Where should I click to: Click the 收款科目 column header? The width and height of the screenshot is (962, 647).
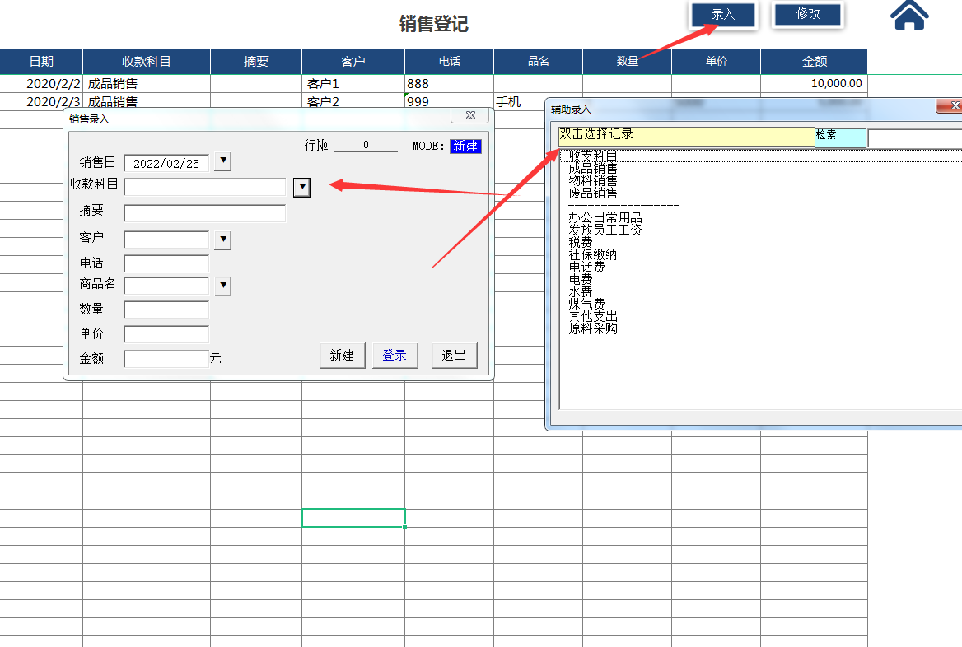147,62
